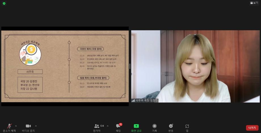Open the green encryption shield info
The height and width of the screenshot is (133, 261).
4,3
